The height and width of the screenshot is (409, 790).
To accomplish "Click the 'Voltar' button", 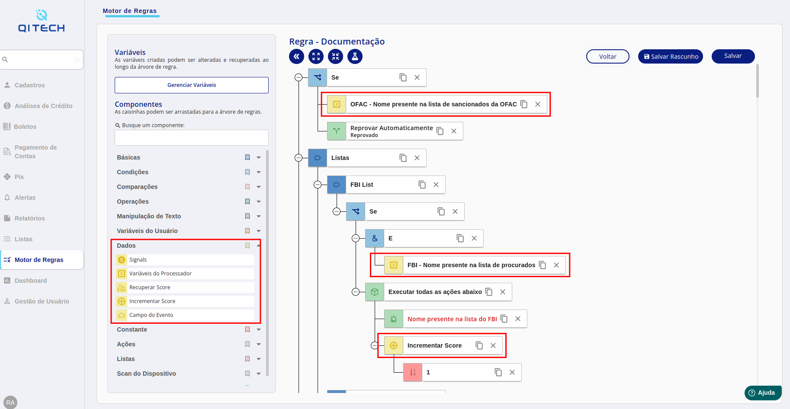I will pos(608,56).
